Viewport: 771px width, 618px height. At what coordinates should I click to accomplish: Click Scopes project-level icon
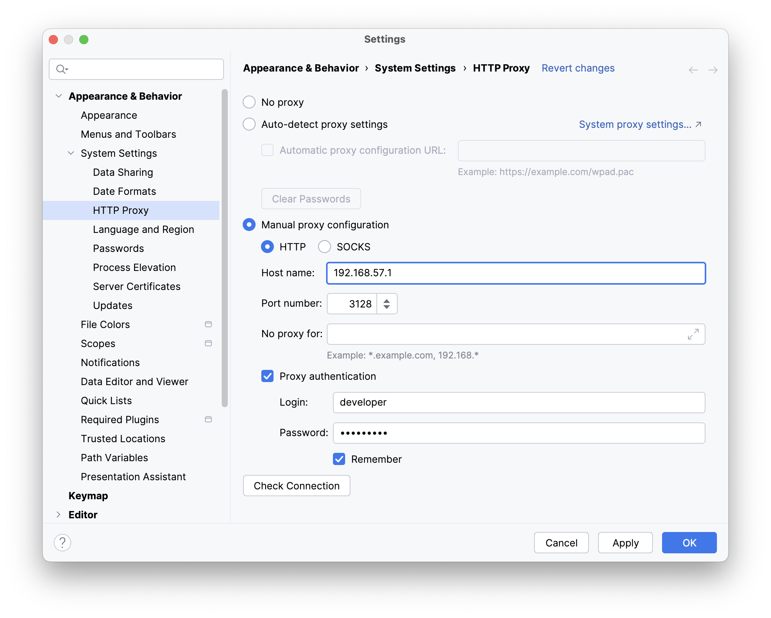point(208,343)
